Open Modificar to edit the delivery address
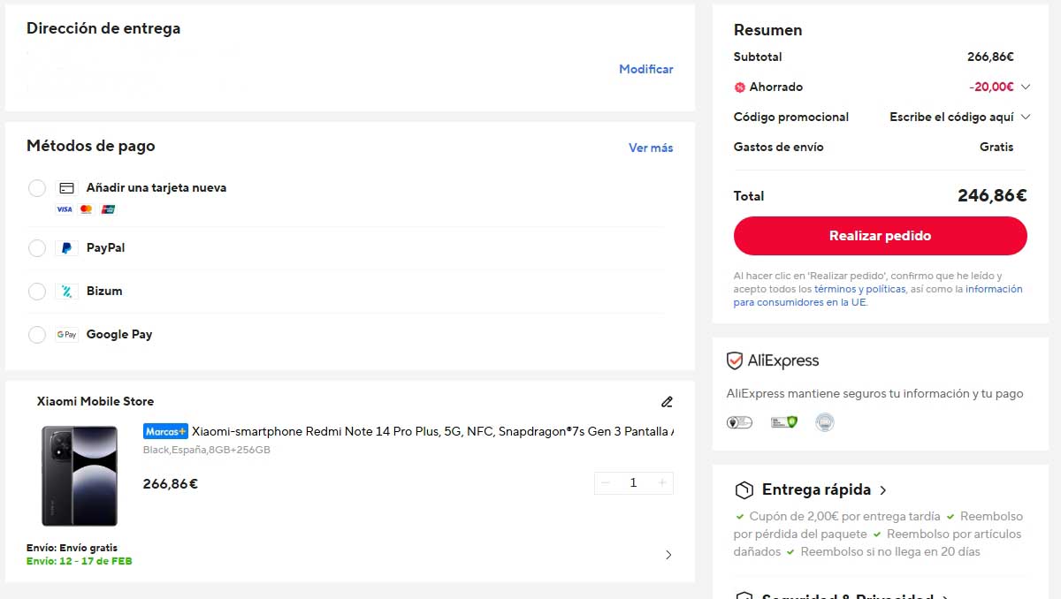Screen dimensions: 1061x599 [x=646, y=68]
